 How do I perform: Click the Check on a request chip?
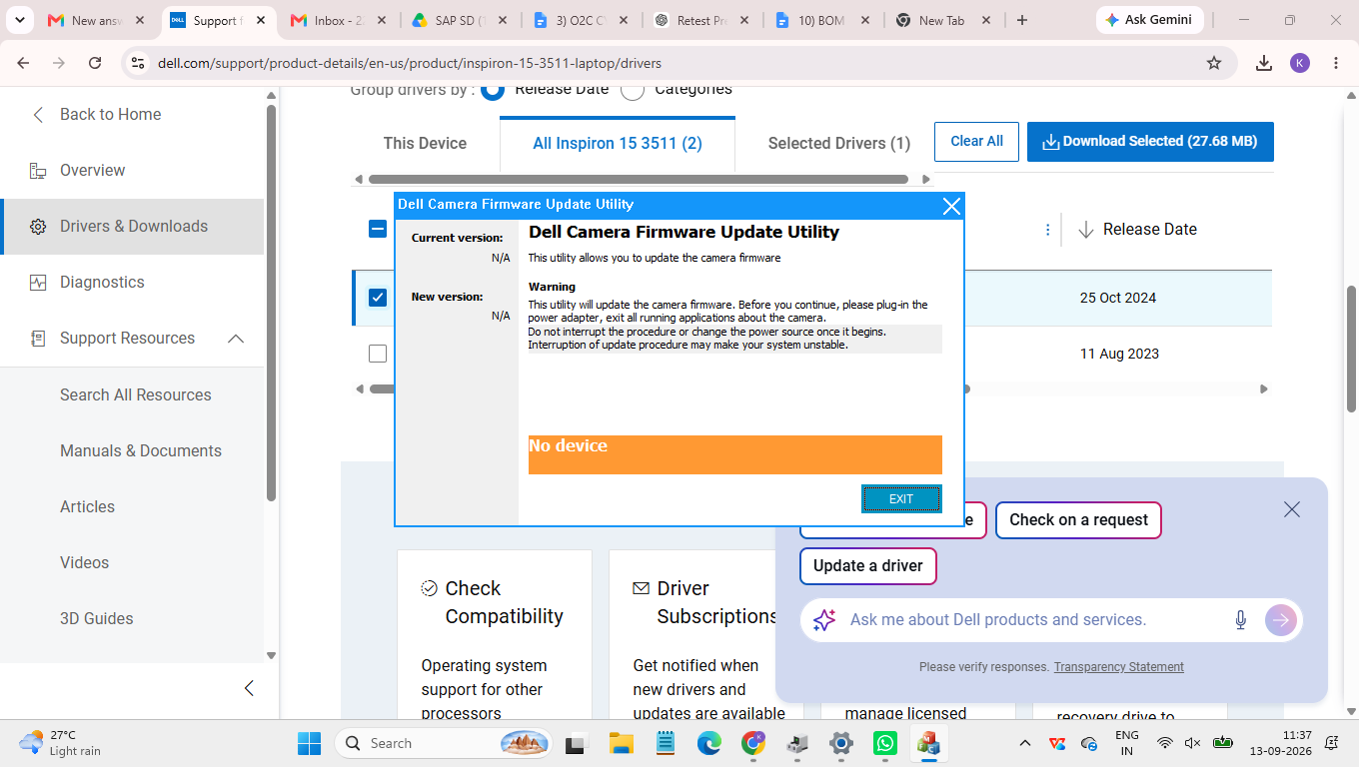click(1078, 519)
